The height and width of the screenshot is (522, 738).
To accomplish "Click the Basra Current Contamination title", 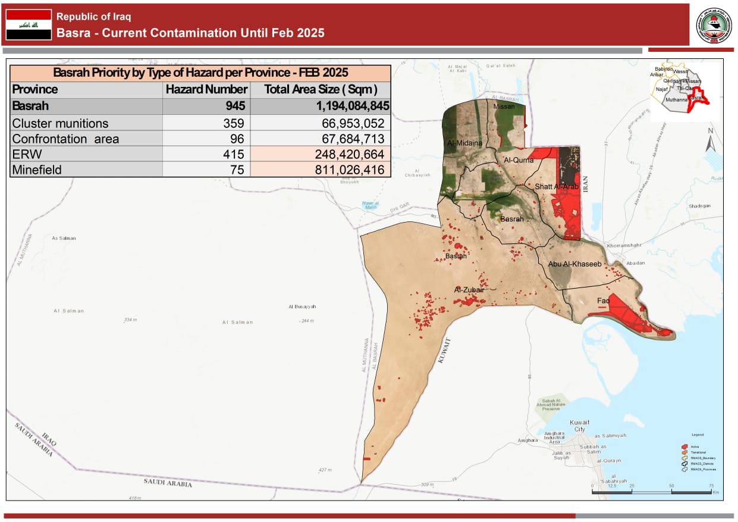I will tap(191, 33).
